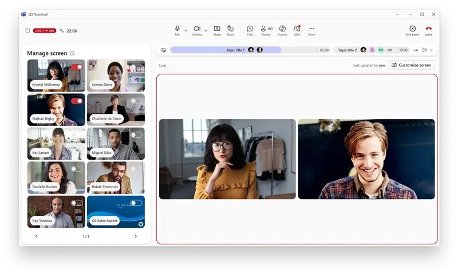Bring Babak Shammas on screen

click(136, 169)
